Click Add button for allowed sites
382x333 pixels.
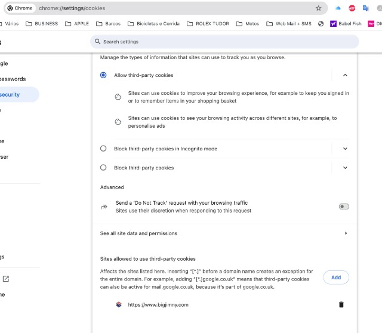click(x=336, y=277)
